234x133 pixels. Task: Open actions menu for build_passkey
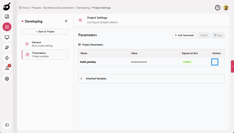(215, 62)
